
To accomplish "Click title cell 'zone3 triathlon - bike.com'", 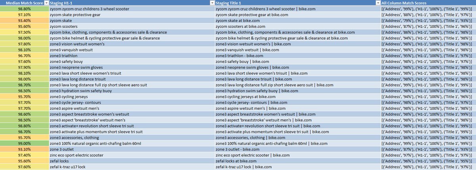I will coord(297,56).
